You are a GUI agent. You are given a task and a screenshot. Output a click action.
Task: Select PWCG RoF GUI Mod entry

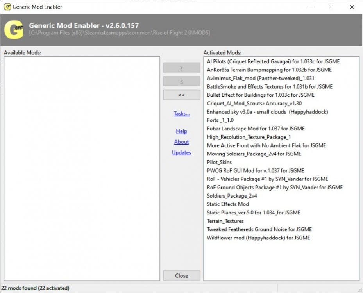(x=255, y=170)
